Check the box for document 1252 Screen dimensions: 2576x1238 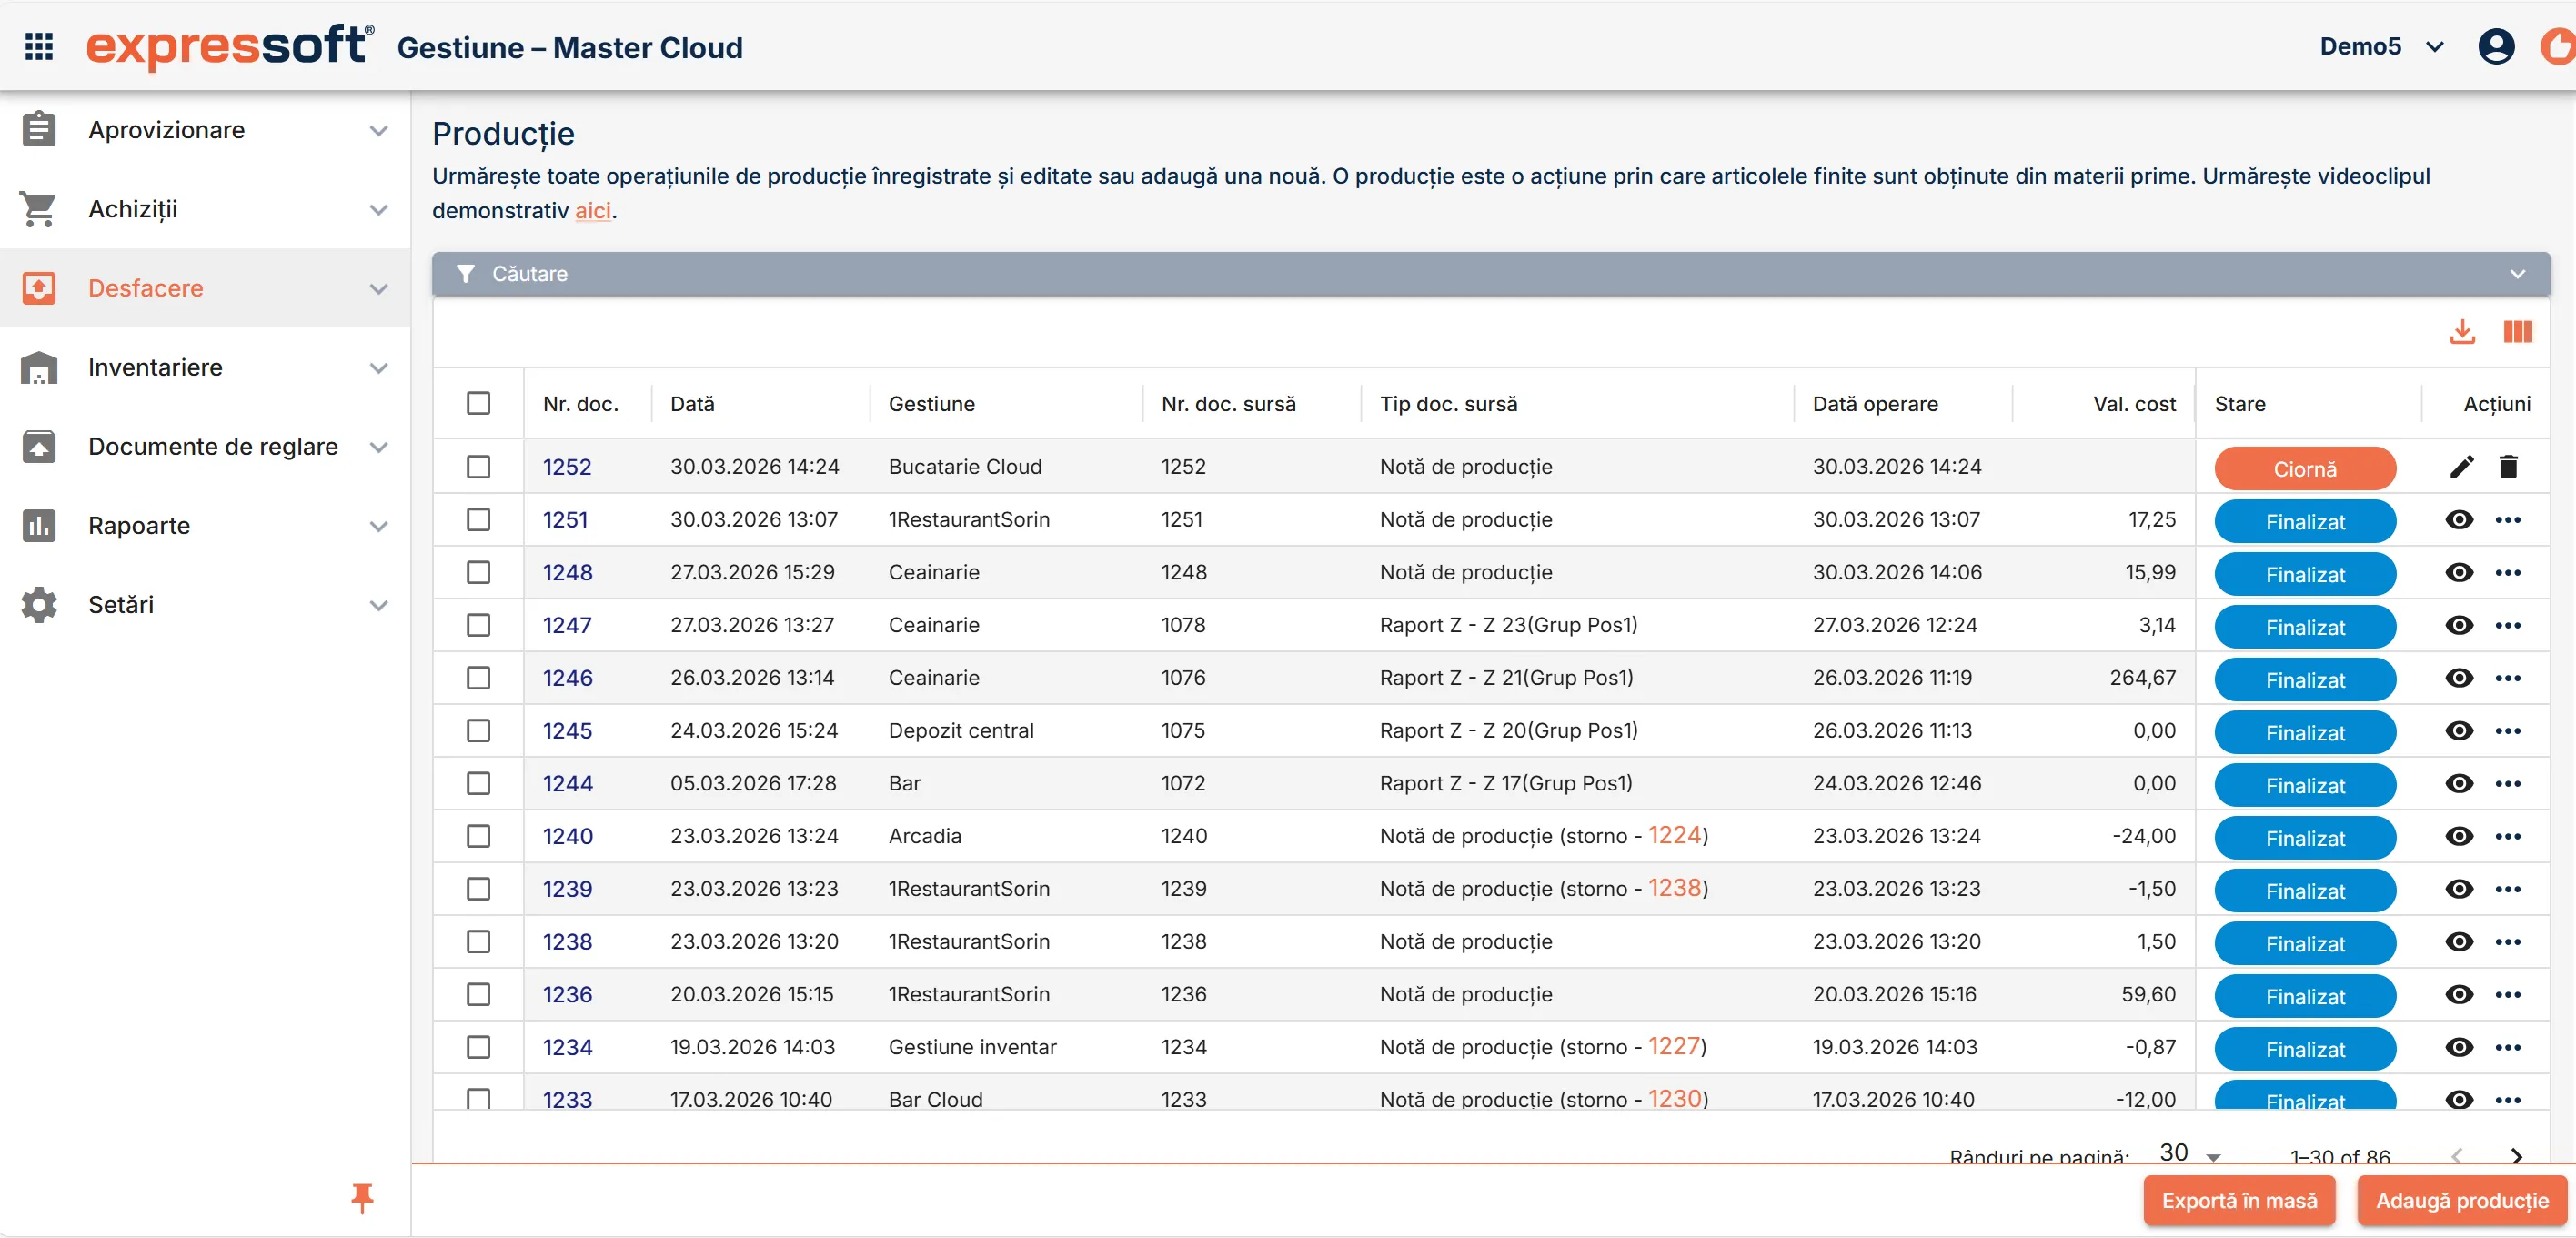[478, 467]
